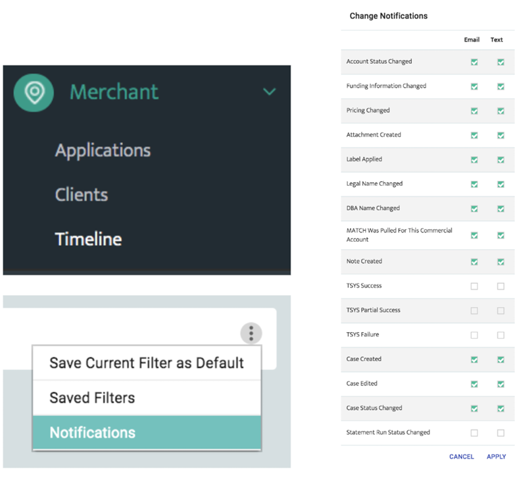The height and width of the screenshot is (479, 519).
Task: Uncheck Email for DBA Name Changed
Action: pos(474,208)
